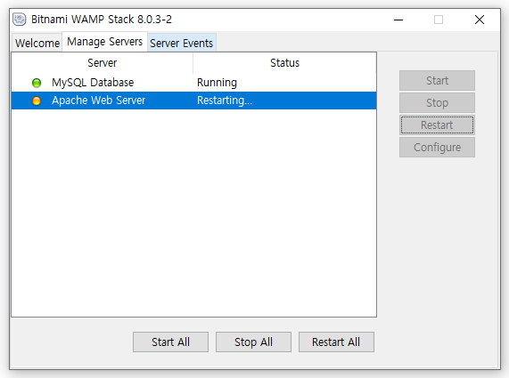Select the Apache Web Server row
Screen dimensions: 509x378
click(193, 101)
